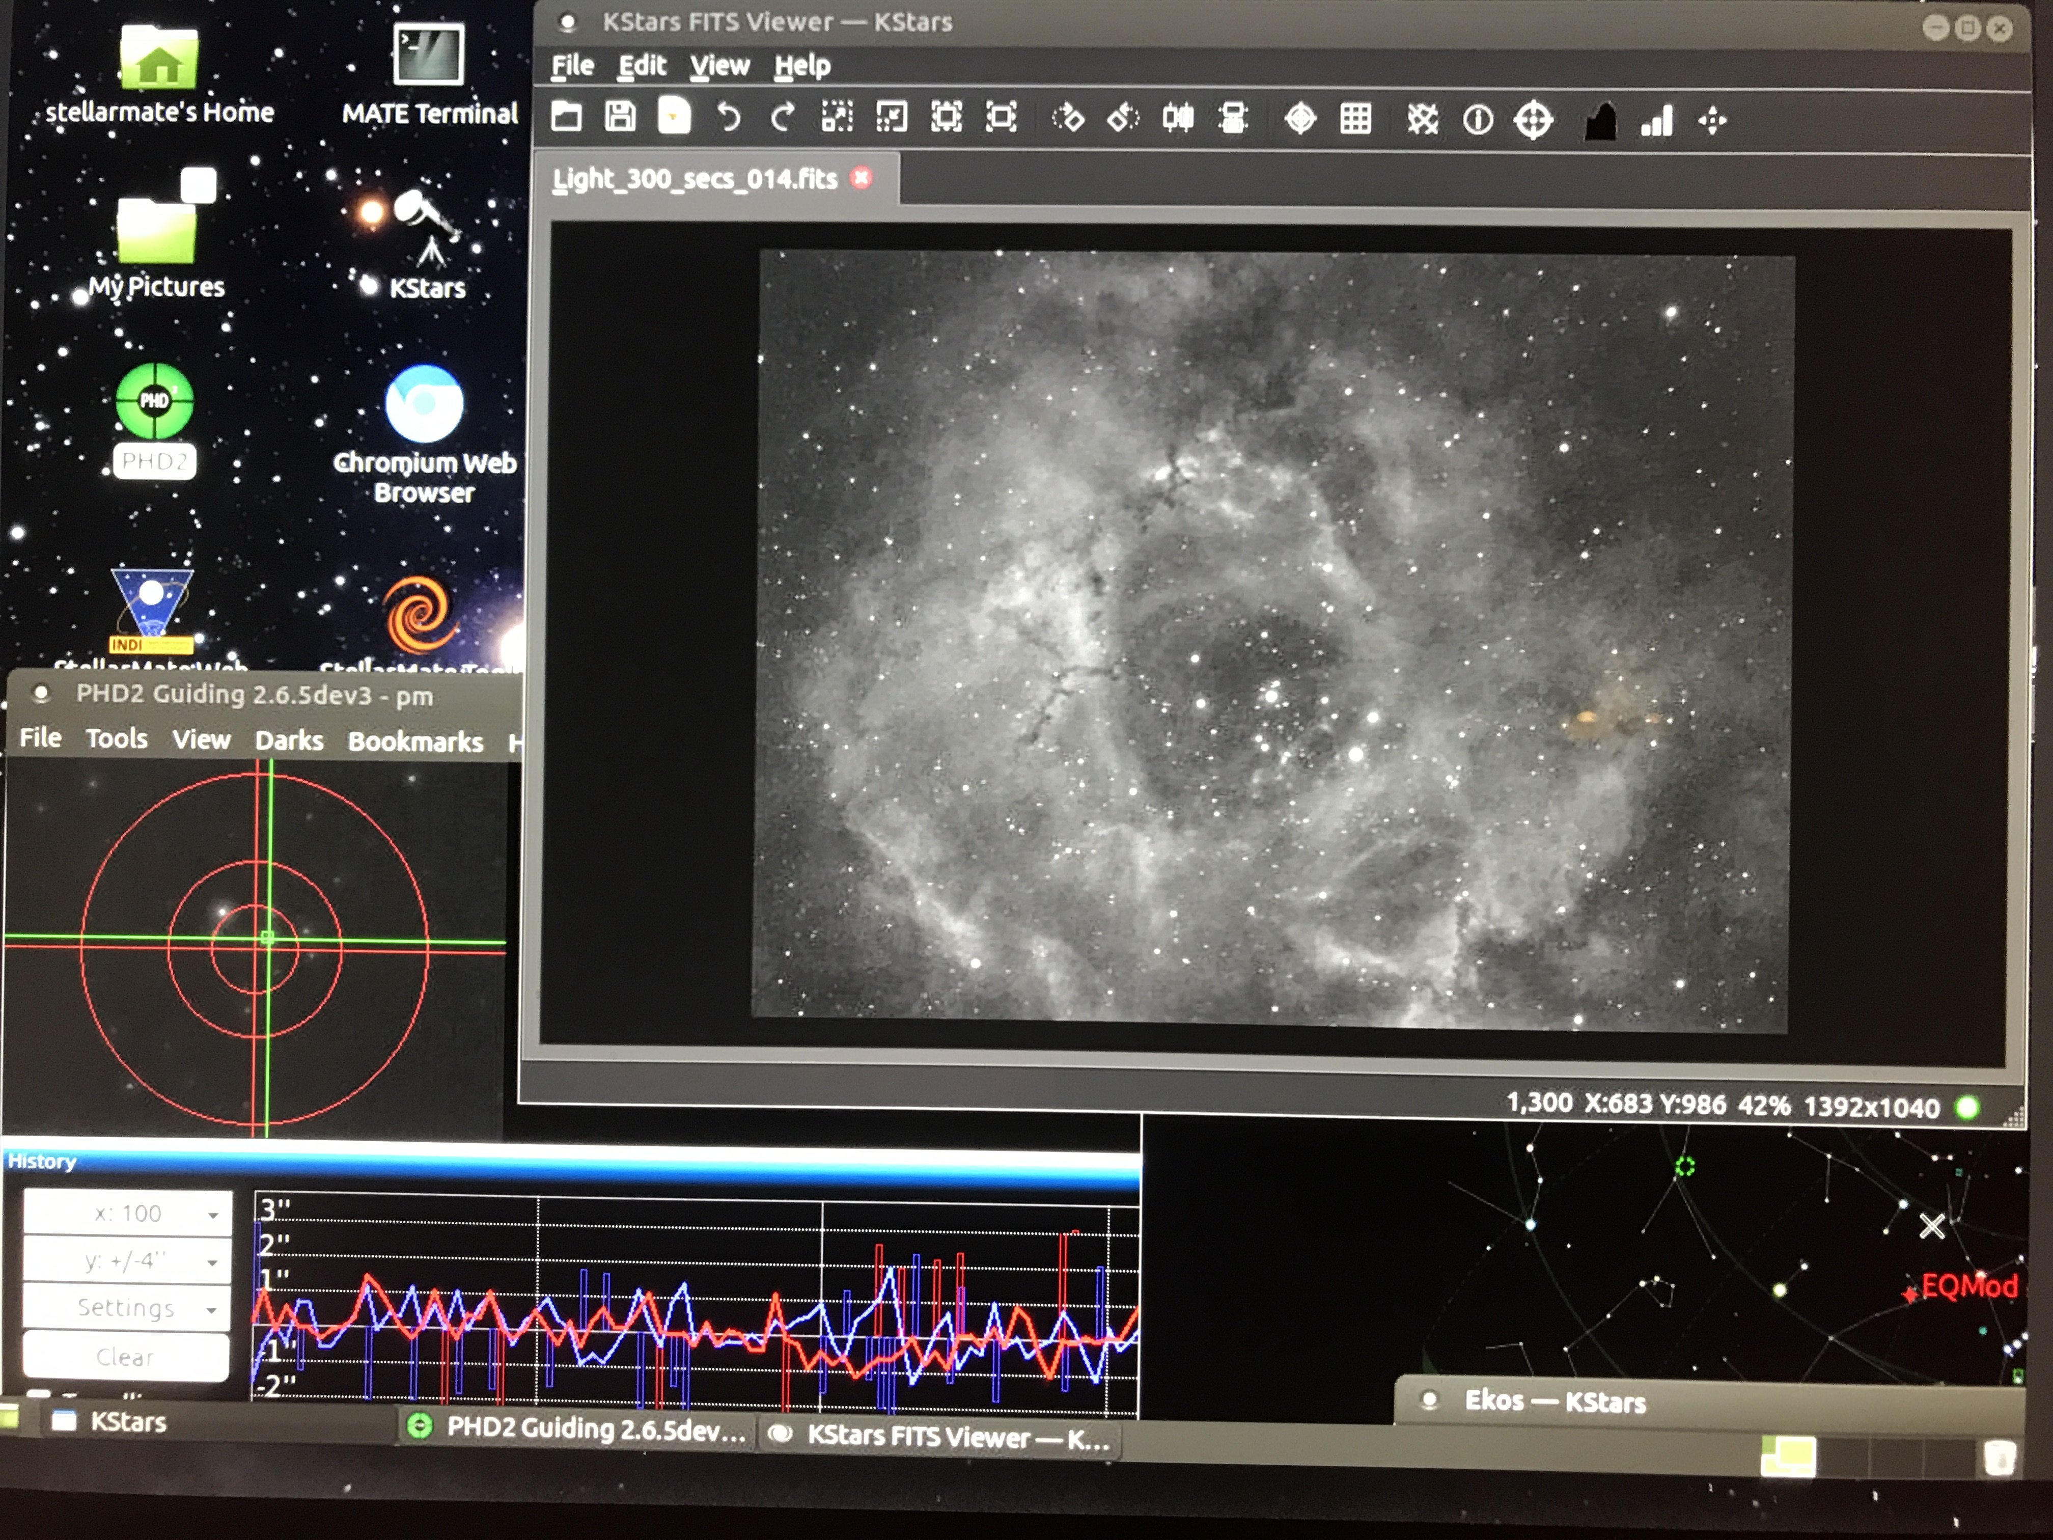Select the Light_300_secs_014.fits tab

point(695,179)
